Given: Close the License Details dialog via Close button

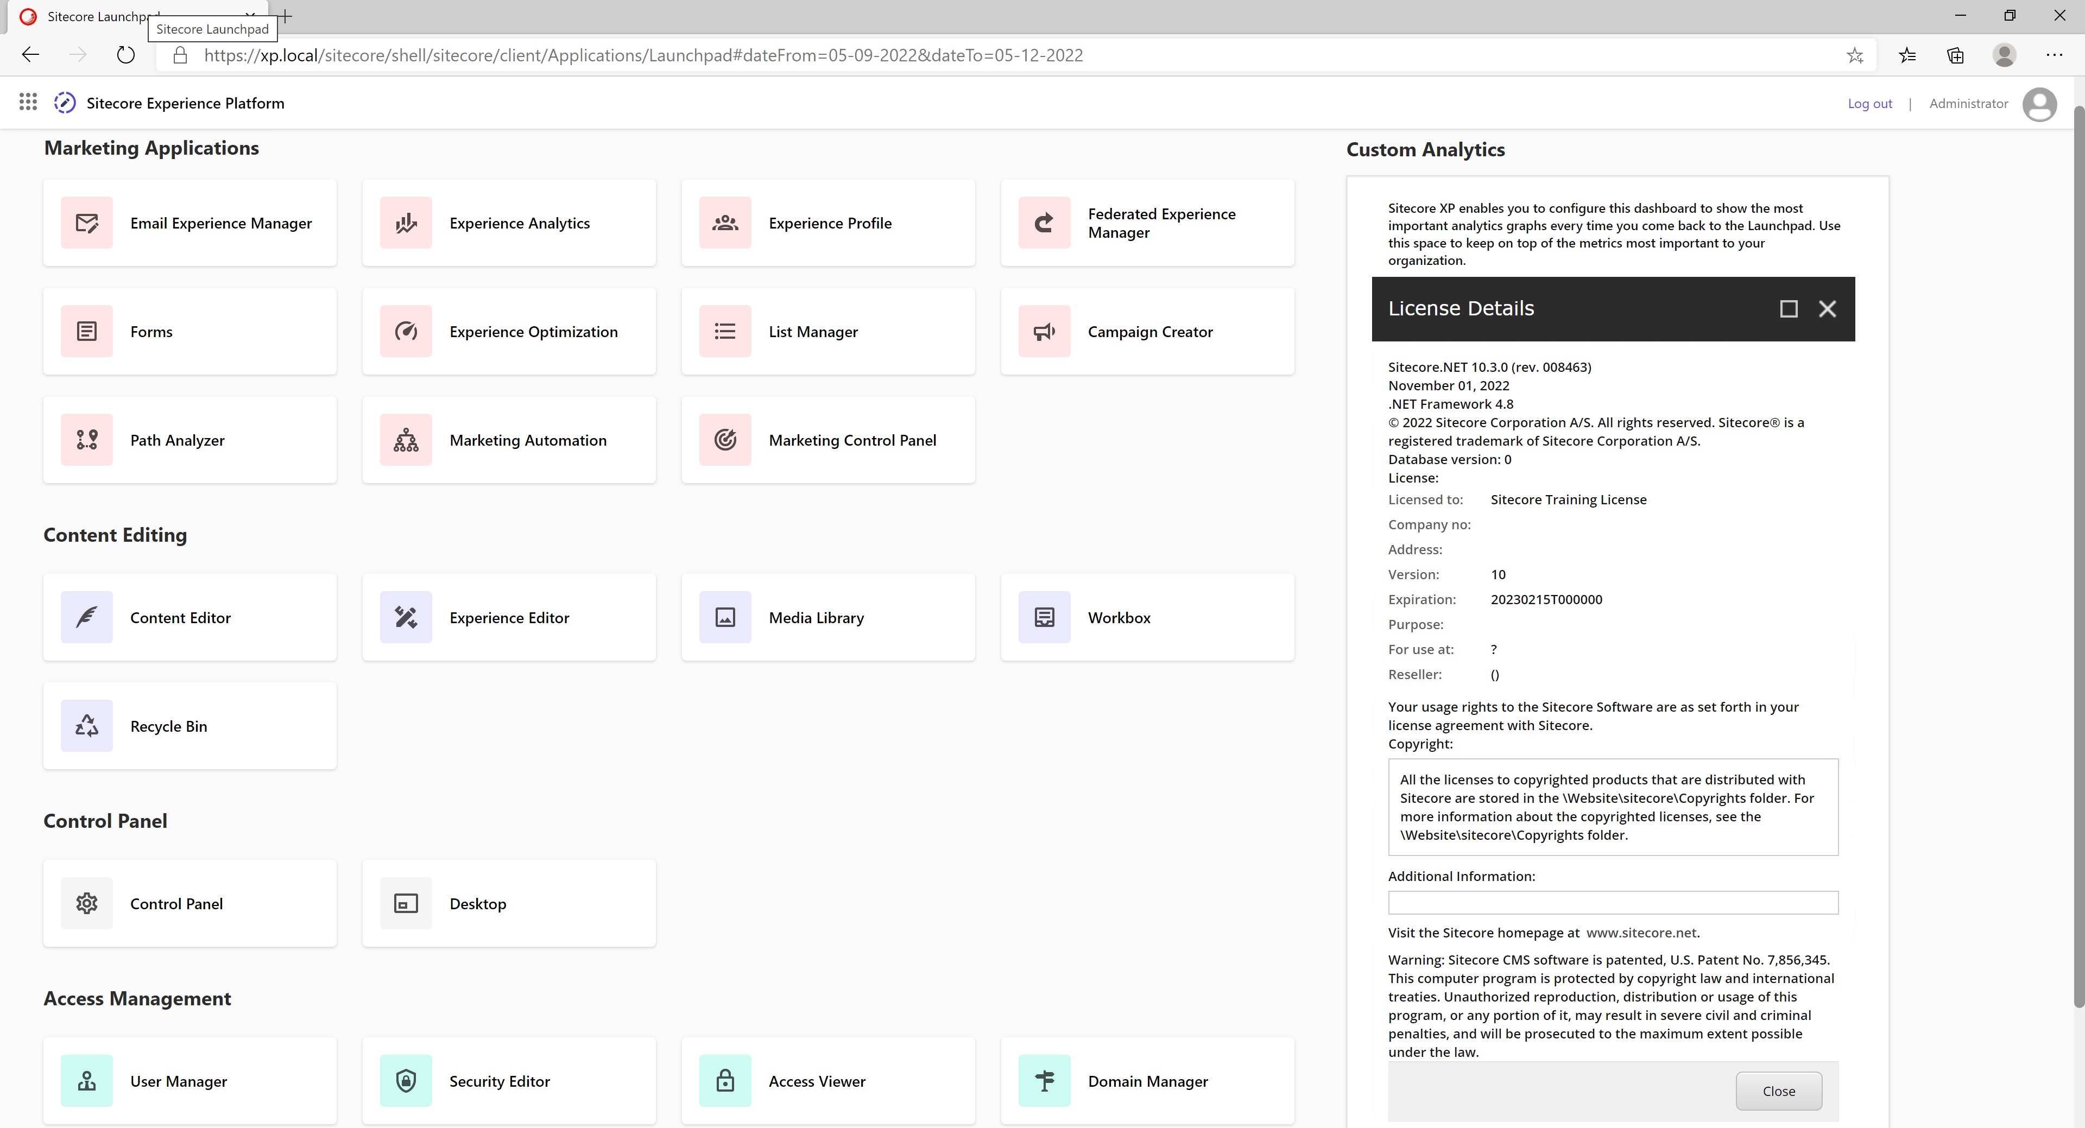Looking at the screenshot, I should (1778, 1091).
